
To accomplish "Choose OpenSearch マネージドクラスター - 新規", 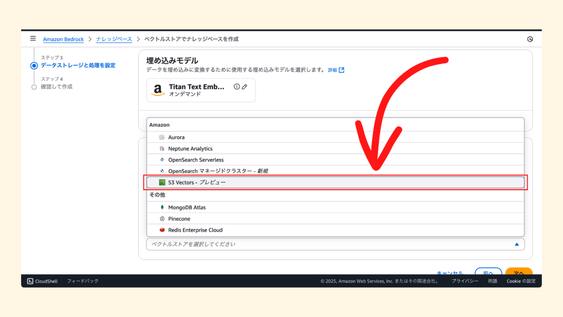I will pos(335,171).
